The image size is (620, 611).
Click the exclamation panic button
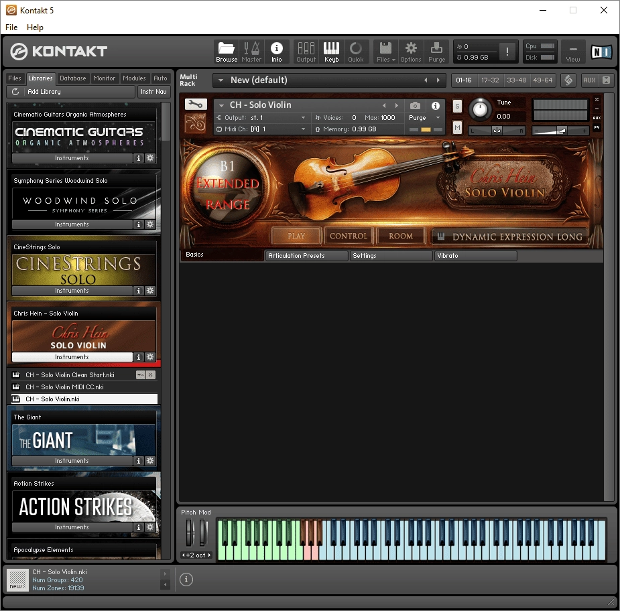point(507,52)
